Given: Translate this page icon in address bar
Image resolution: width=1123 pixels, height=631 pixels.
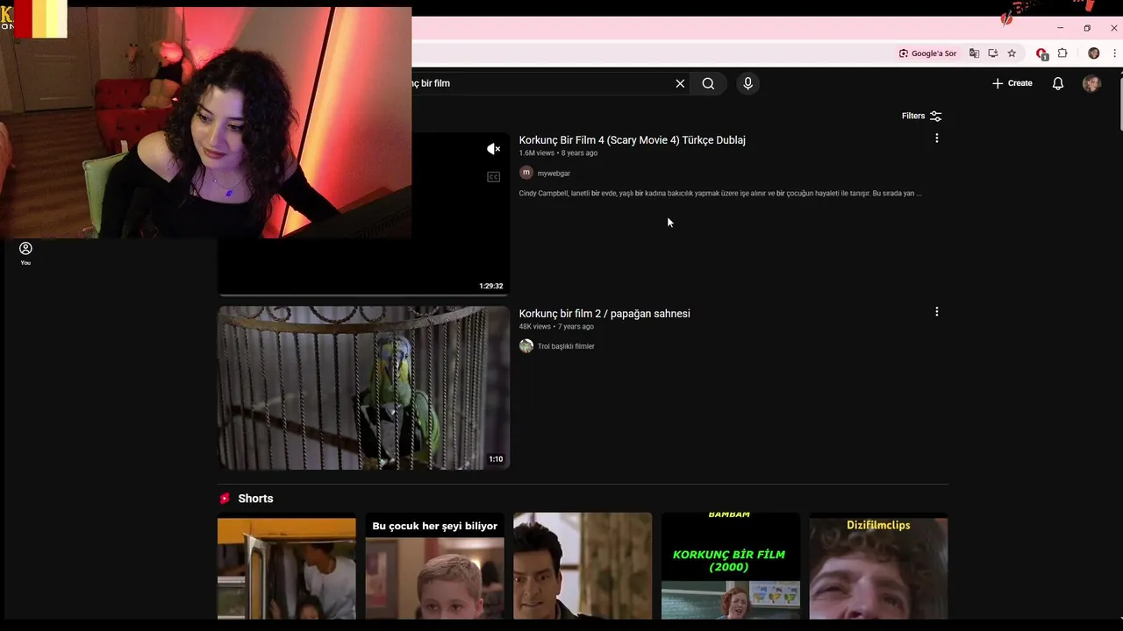Looking at the screenshot, I should (974, 53).
